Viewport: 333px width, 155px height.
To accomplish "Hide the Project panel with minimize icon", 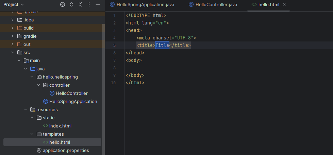I will (98, 4).
